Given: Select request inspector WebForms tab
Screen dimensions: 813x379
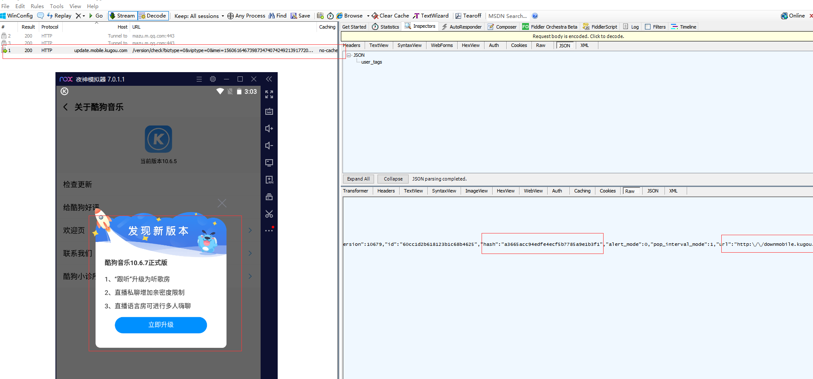Looking at the screenshot, I should click(x=442, y=45).
